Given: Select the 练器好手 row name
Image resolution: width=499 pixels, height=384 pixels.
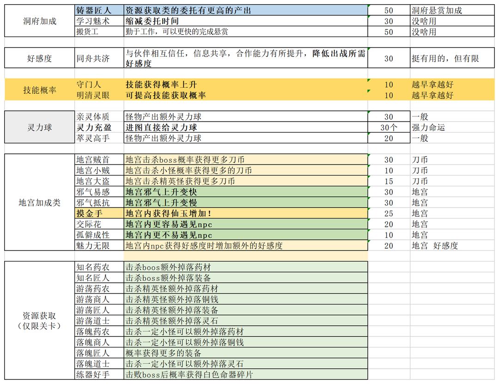Looking at the screenshot, I should click(x=99, y=374).
